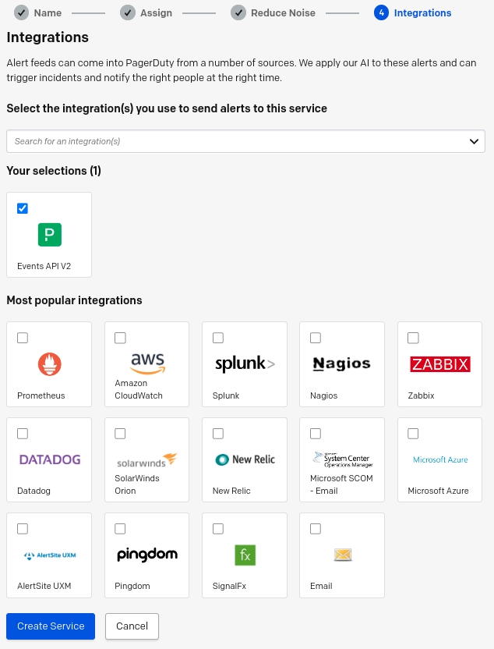
Task: Select the Splunk logo tile
Action: coord(245,364)
